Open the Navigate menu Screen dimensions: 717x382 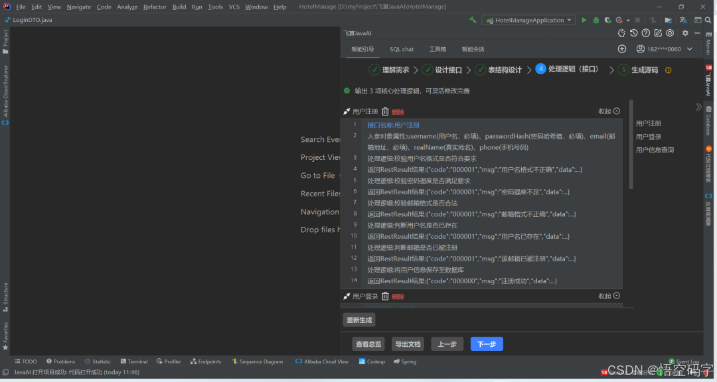tap(78, 7)
